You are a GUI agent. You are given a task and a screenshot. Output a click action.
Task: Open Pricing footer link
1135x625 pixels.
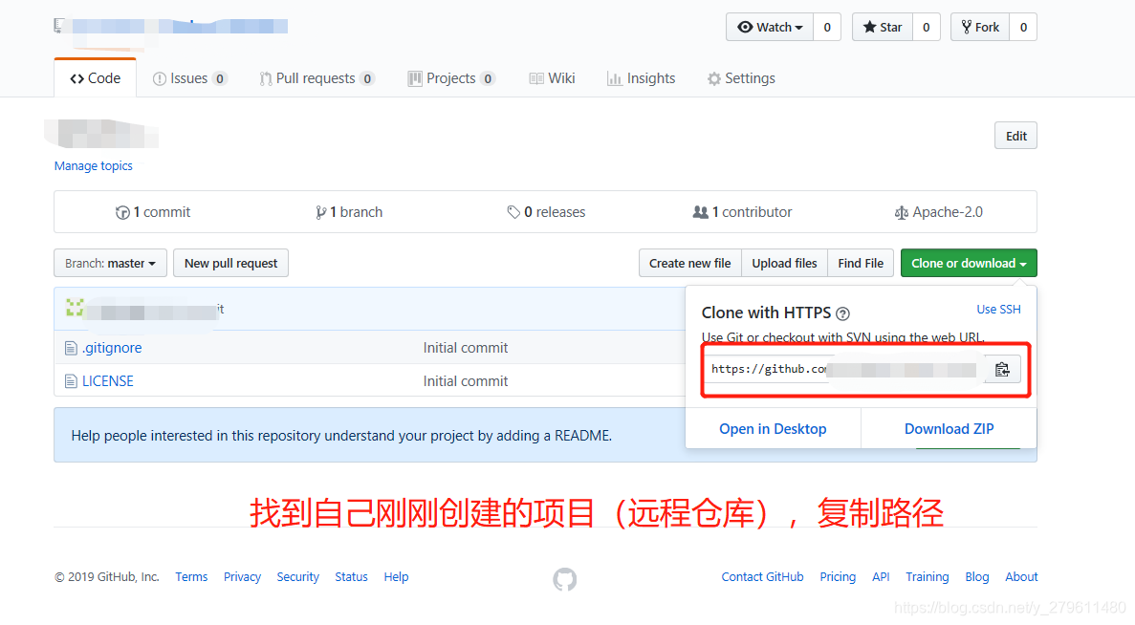(838, 576)
